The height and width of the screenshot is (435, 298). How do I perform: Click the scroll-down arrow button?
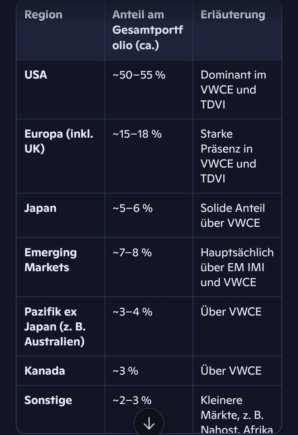click(x=149, y=423)
